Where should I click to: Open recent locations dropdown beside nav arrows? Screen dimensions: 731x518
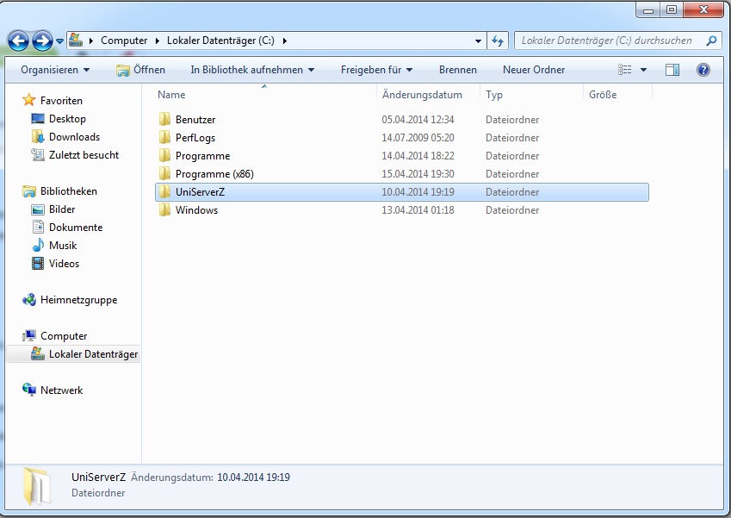pyautogui.click(x=59, y=41)
